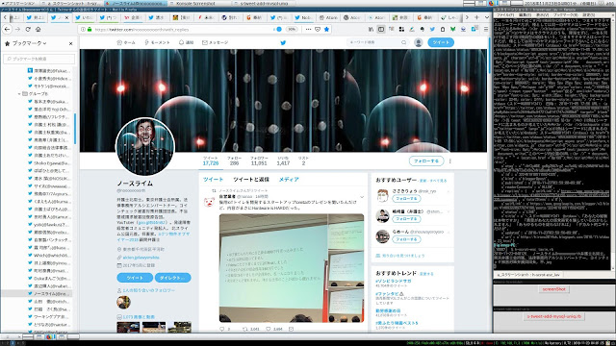Follow ささきりょう in suggested users
Screen dimensions: 616x346
click(x=406, y=199)
